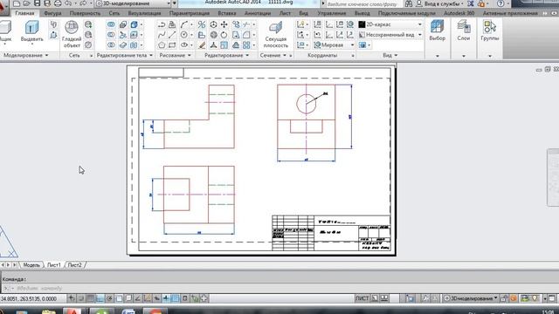Click the solid Union icon in Редактирование тела
Viewport: 559px width, 314px height.
[x=111, y=24]
